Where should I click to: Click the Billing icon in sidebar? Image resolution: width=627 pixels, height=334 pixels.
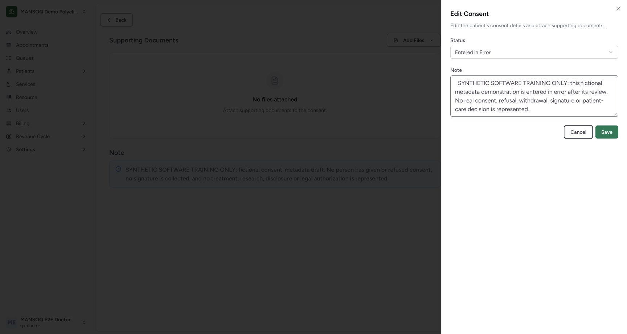9,123
